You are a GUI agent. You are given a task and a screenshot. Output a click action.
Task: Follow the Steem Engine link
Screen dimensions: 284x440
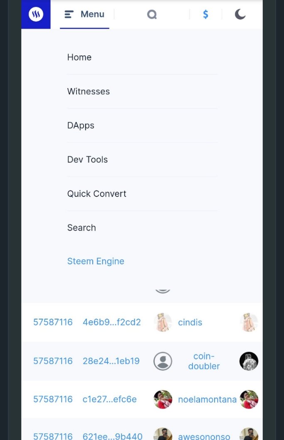click(96, 261)
